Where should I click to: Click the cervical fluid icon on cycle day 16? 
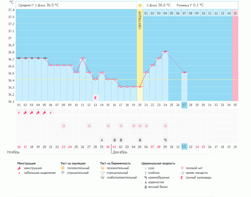[x=114, y=140]
